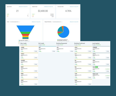Click the phone icon on brett's card
The width and height of the screenshot is (116, 96).
77,84
